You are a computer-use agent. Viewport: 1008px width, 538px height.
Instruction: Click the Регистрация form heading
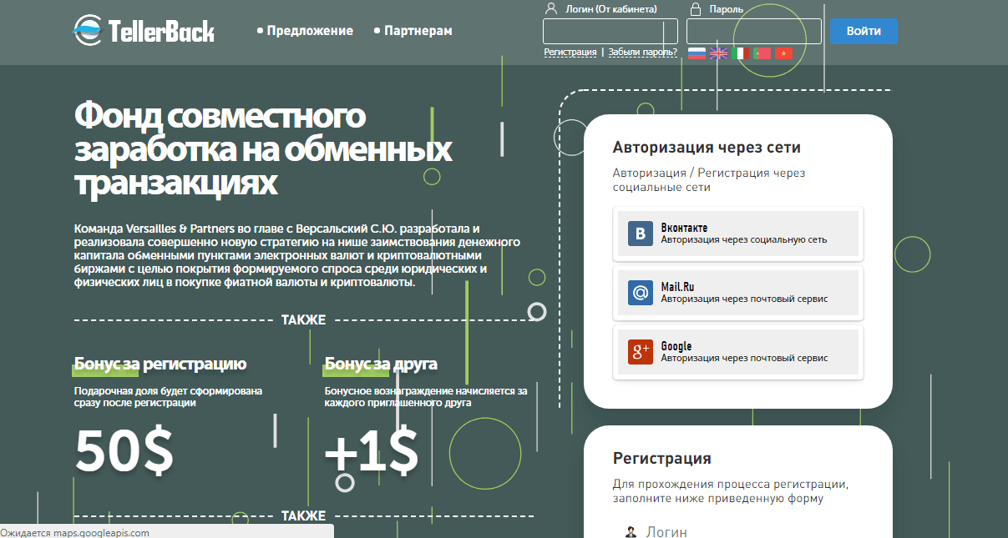click(661, 458)
